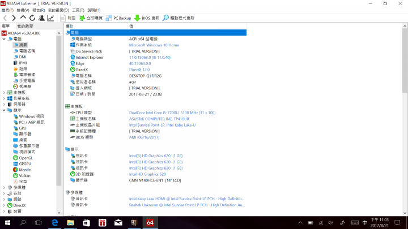Collapse the 顯示 tree node

4,110
